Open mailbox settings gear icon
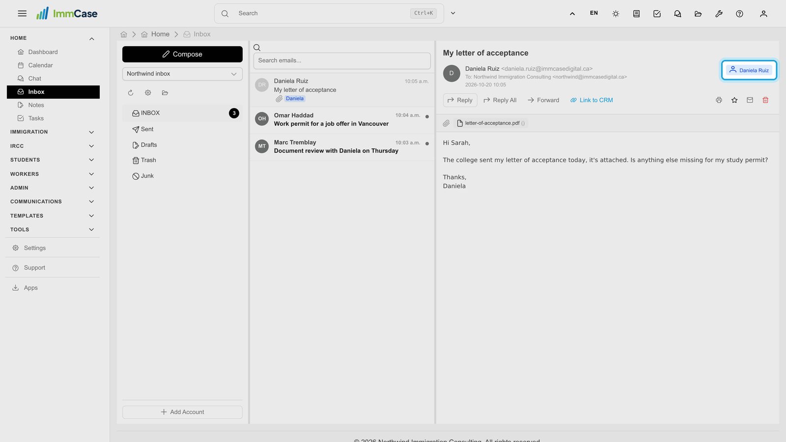Screen dimensions: 786x442 coord(148,93)
